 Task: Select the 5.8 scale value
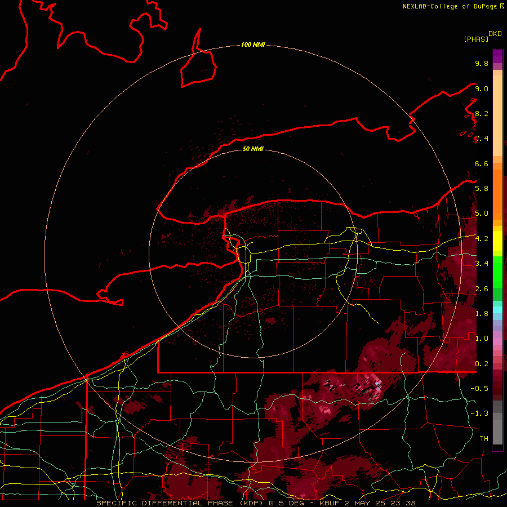[x=482, y=189]
